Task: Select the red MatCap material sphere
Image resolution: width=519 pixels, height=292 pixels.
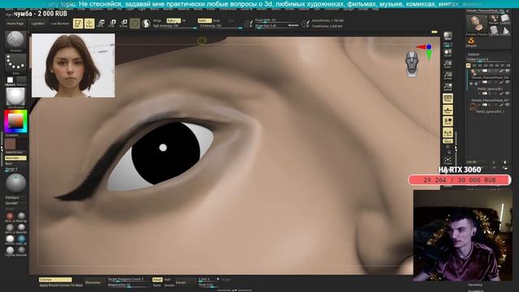Action: tap(10, 217)
